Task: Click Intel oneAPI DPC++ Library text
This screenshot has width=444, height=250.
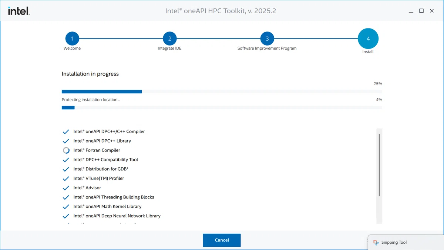Action: (x=102, y=141)
